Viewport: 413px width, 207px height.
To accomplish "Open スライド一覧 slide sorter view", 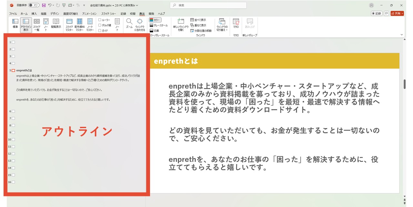I will [x=36, y=24].
